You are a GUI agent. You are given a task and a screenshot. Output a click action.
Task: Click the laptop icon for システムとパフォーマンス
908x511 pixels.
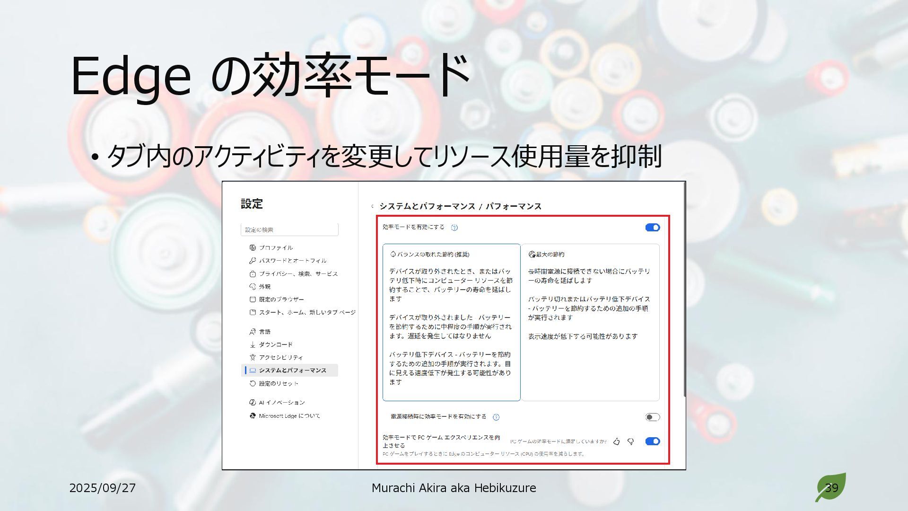(x=253, y=370)
